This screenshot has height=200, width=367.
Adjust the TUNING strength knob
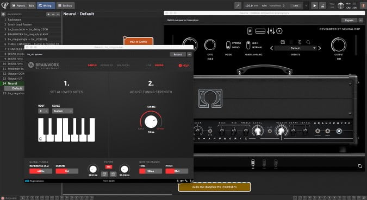[151, 121]
